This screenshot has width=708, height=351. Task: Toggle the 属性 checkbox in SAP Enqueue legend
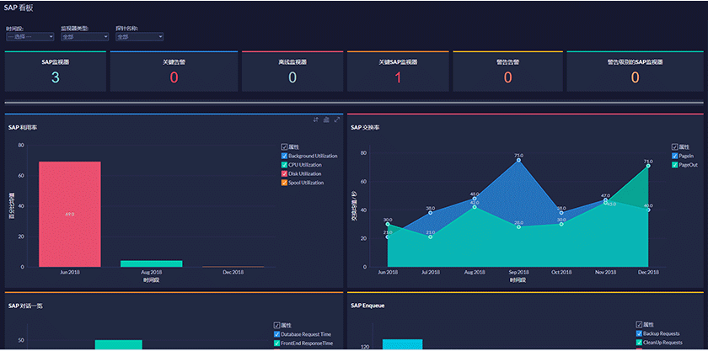(x=639, y=324)
